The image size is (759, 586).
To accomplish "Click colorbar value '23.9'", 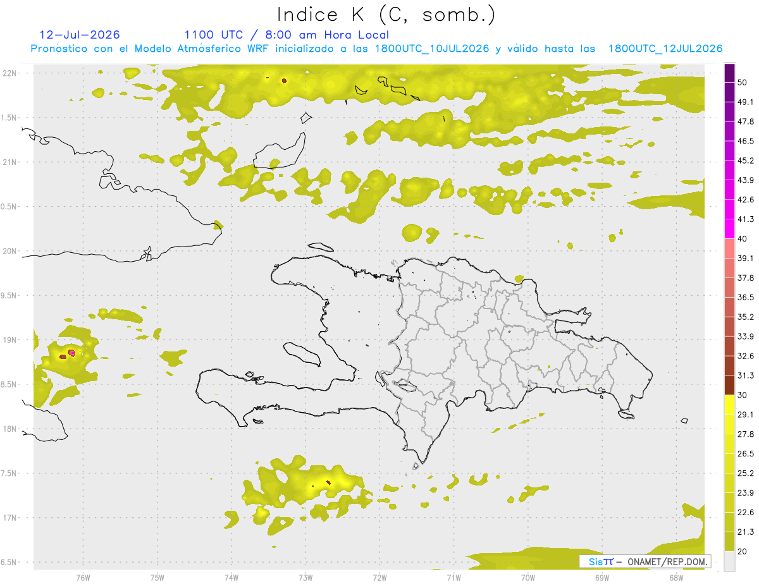I will click(746, 493).
